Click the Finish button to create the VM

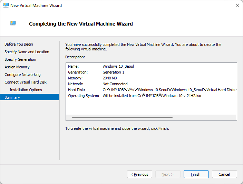tap(196, 174)
